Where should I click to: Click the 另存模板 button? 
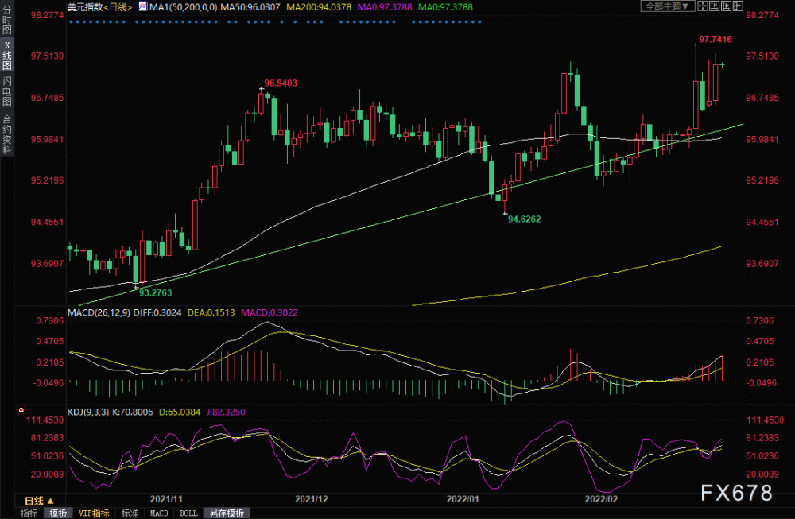coord(227,513)
